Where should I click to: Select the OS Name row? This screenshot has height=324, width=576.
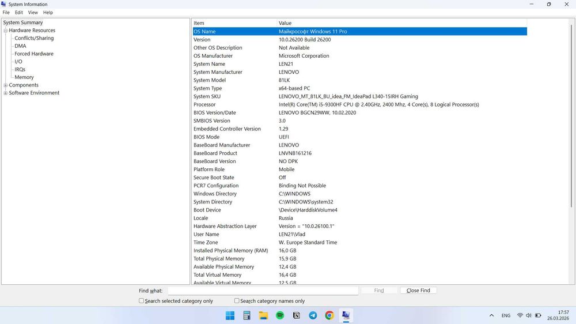[x=360, y=32]
